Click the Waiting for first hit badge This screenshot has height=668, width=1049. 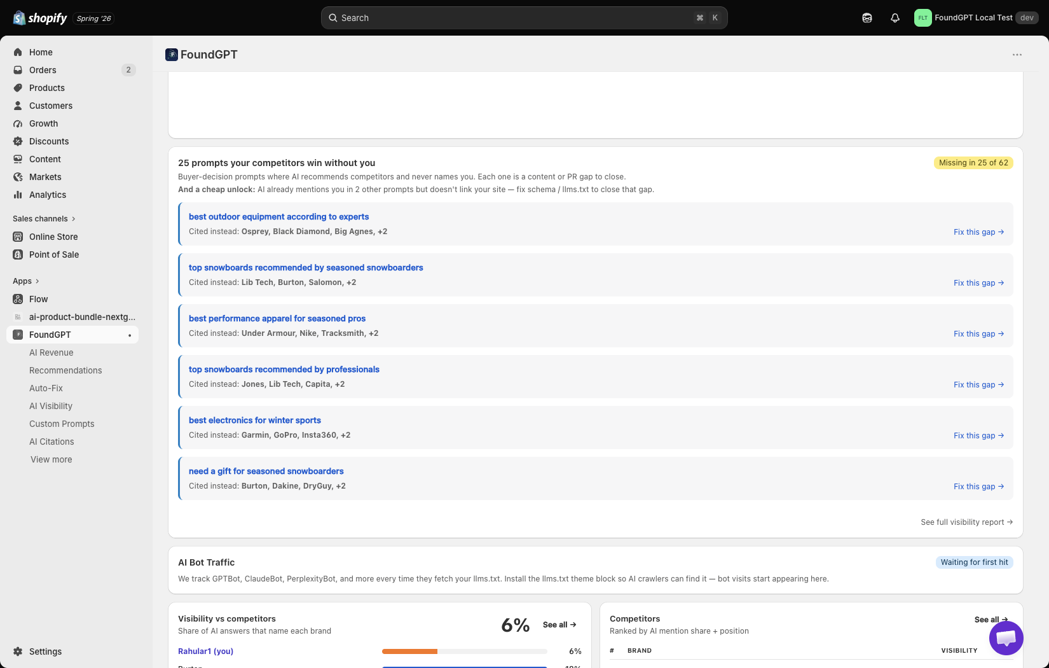point(974,562)
